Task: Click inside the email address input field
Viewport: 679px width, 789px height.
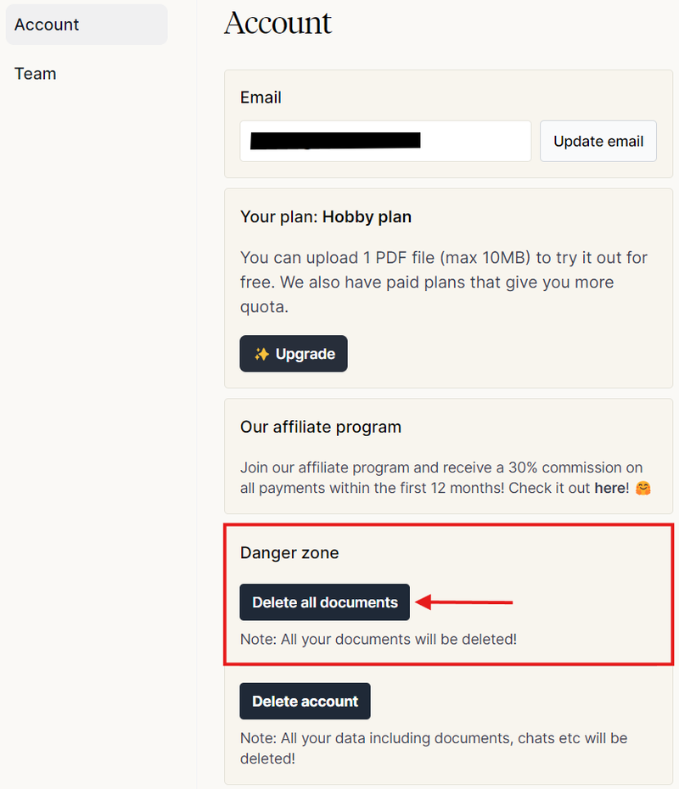Action: [x=384, y=141]
